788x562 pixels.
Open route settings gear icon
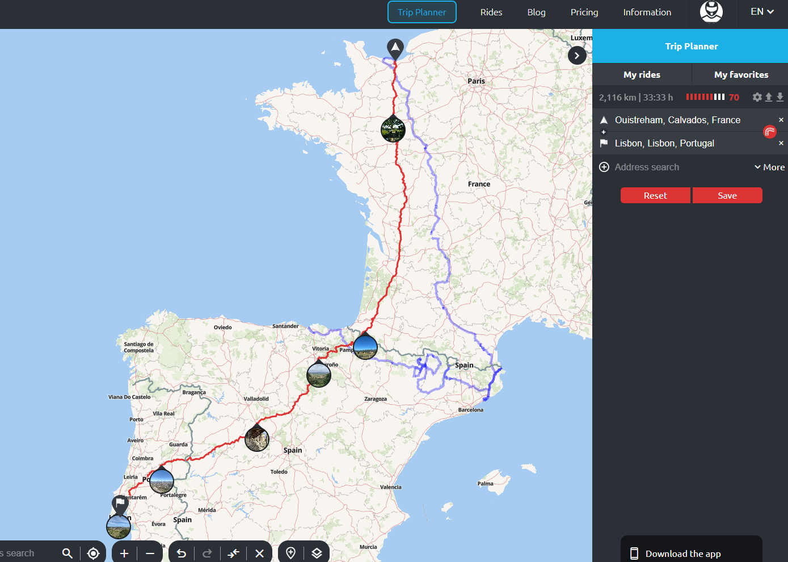(757, 97)
